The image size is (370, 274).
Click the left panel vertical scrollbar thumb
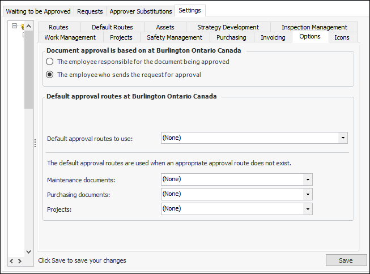point(28,68)
